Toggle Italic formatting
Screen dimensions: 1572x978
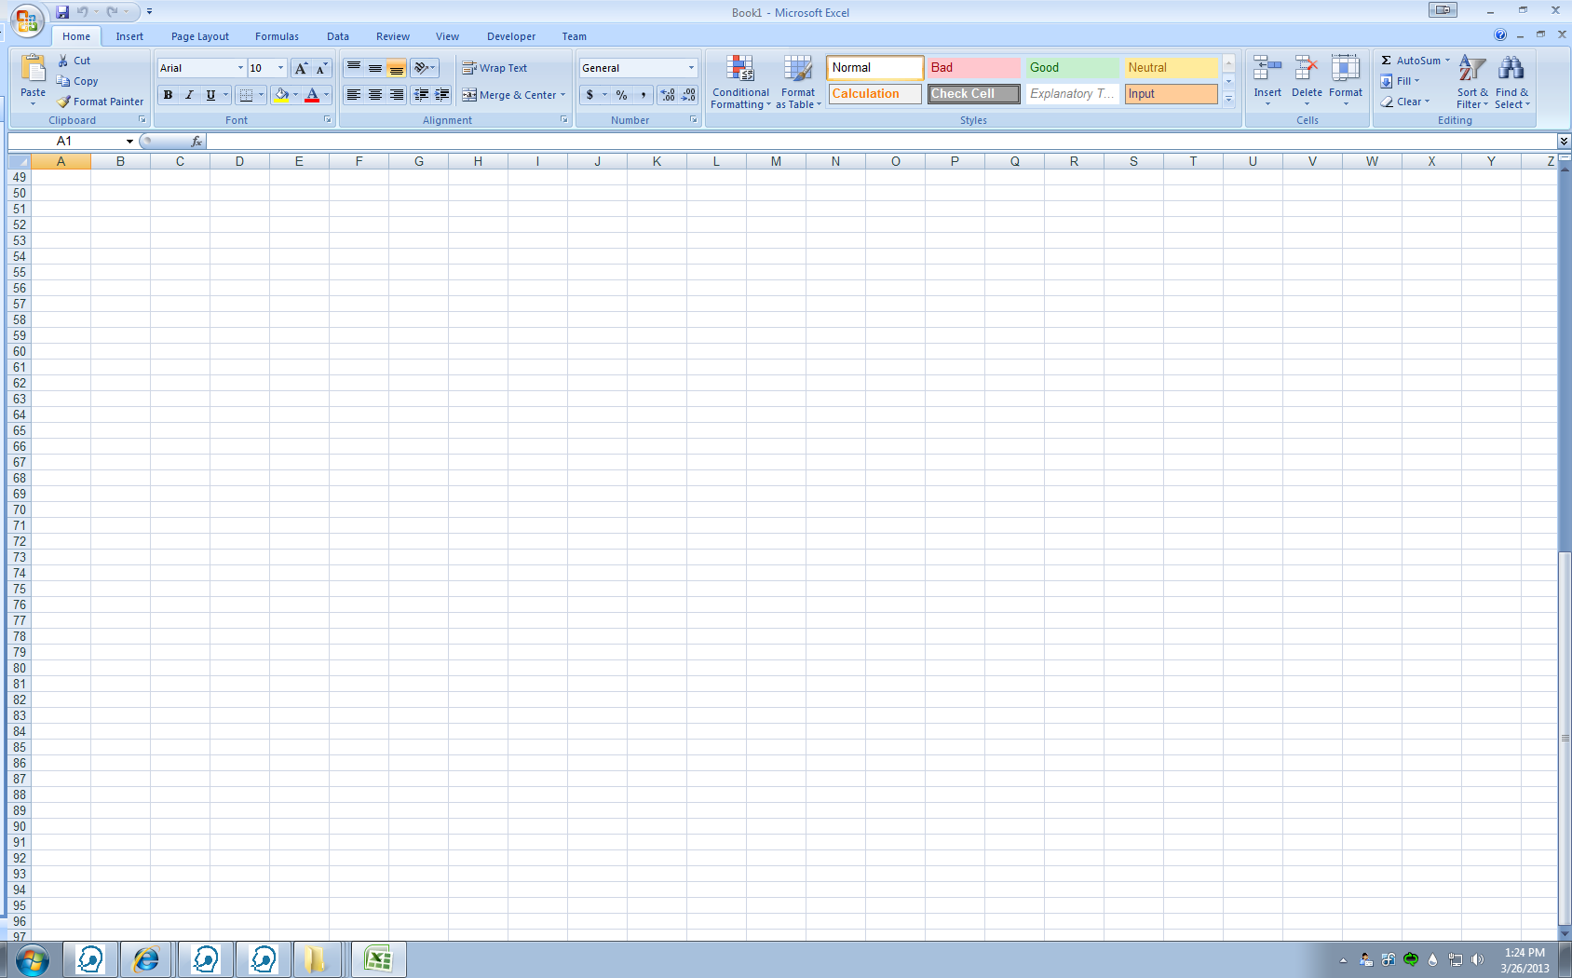(189, 95)
